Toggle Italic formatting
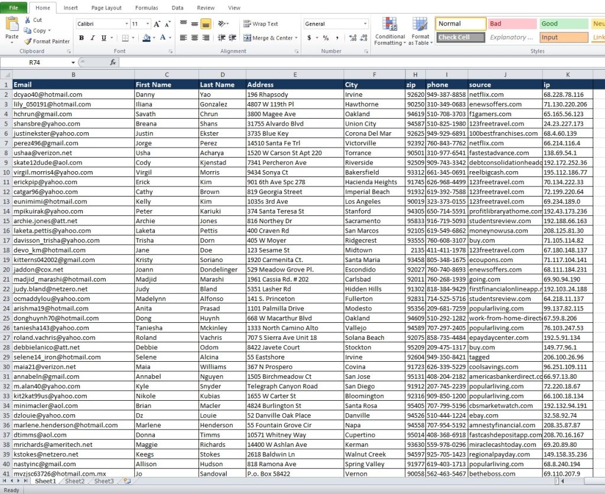 pos(93,38)
